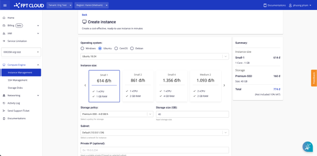Click the Documentations book icon in header

(265, 5)
